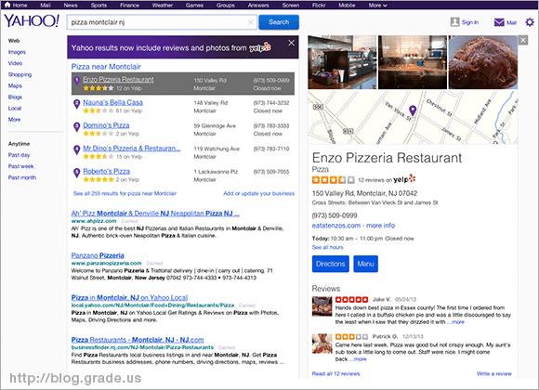Switch to Shopping search results
The width and height of the screenshot is (539, 390).
coord(20,74)
